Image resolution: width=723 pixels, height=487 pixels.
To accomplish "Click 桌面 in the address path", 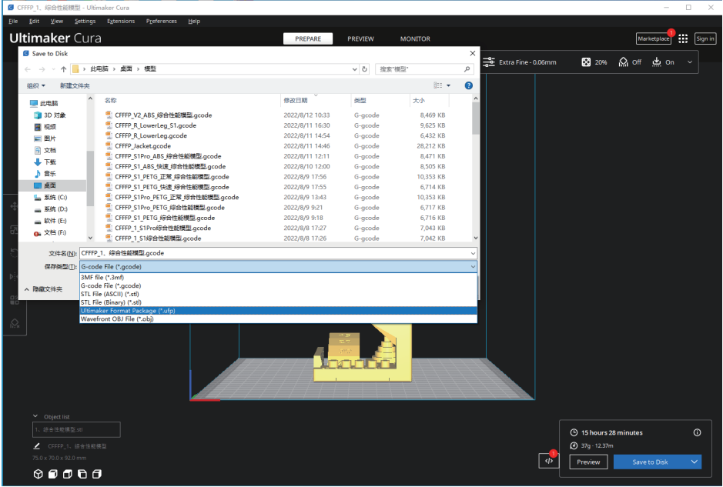I will pyautogui.click(x=126, y=68).
